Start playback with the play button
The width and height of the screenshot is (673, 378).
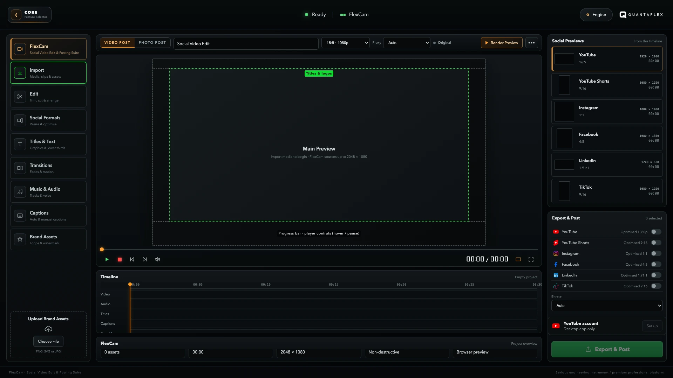pyautogui.click(x=107, y=259)
